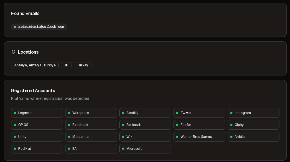
Task: Click the Facebook account card
Action: (91, 125)
